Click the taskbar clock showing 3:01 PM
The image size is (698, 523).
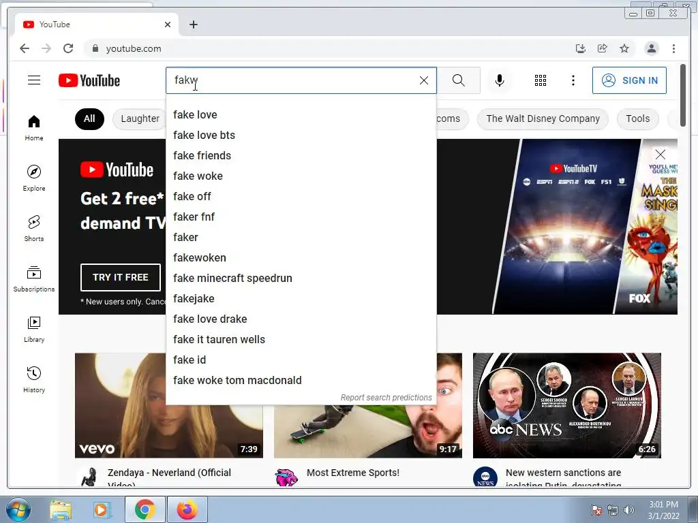[x=663, y=510]
